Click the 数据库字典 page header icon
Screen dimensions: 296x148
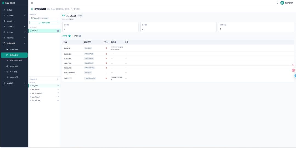[x=32, y=9]
